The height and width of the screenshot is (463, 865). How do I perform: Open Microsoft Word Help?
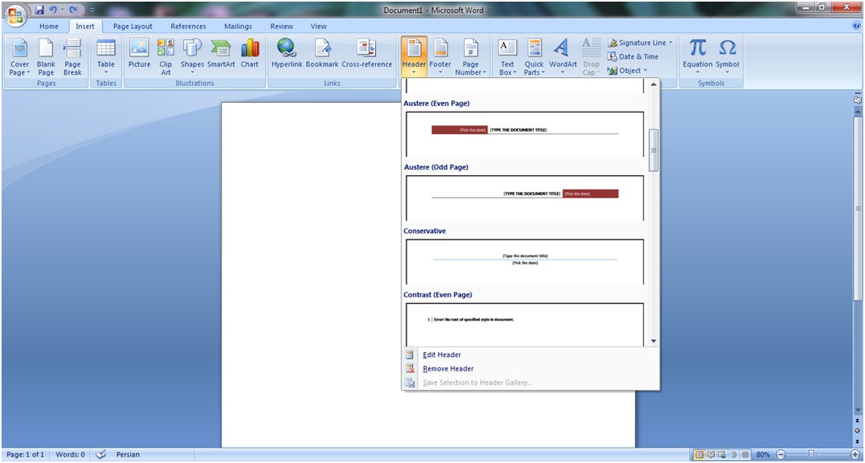click(x=856, y=26)
